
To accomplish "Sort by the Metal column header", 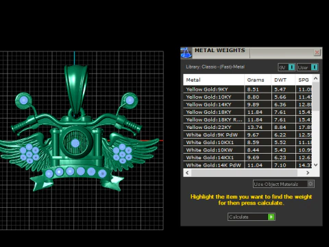I will 214,80.
